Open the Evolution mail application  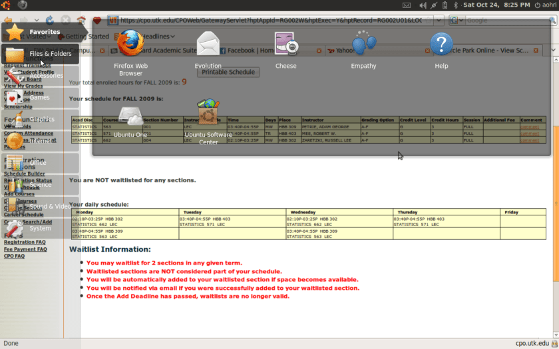click(208, 51)
